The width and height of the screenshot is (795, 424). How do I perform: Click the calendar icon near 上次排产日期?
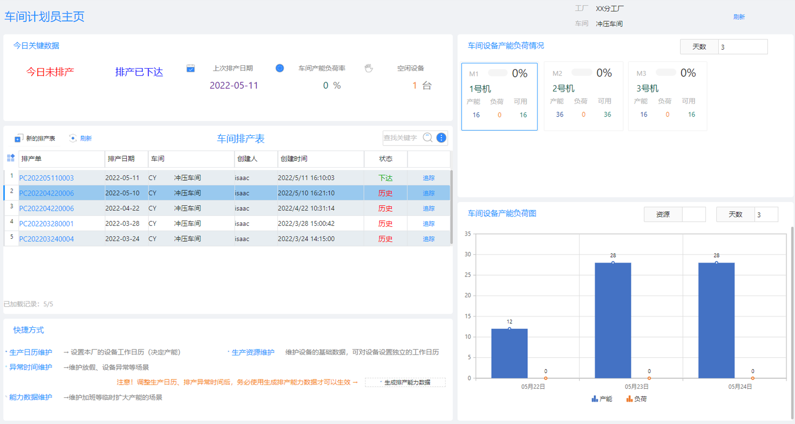pos(191,69)
